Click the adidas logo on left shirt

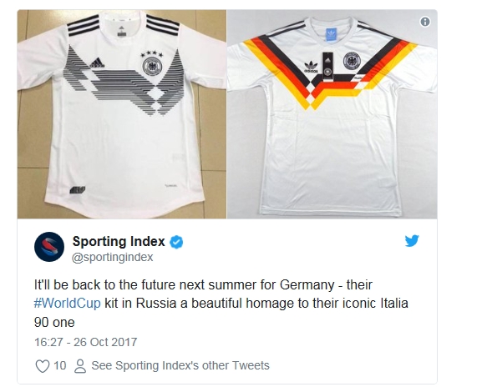[97, 63]
